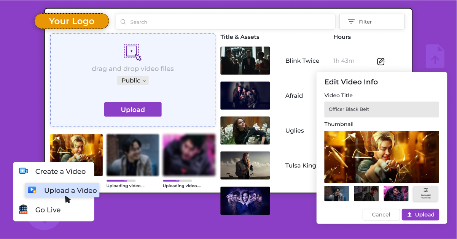
Task: Type in the Officer Black Belt title field
Action: [381, 109]
